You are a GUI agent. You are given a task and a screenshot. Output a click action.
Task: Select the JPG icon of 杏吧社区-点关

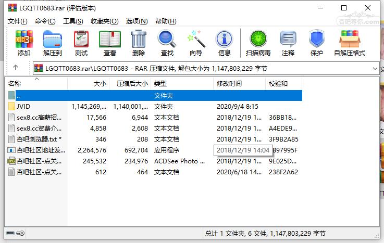pyautogui.click(x=11, y=161)
